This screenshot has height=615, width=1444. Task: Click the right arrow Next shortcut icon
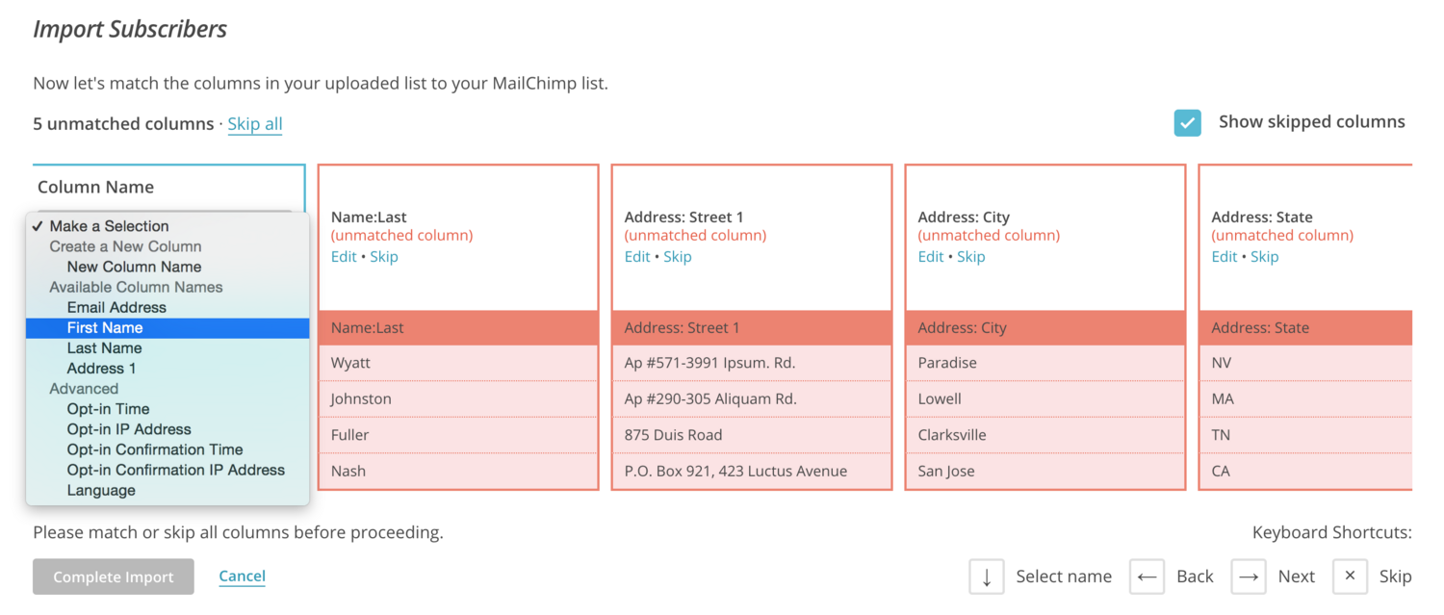[1249, 577]
